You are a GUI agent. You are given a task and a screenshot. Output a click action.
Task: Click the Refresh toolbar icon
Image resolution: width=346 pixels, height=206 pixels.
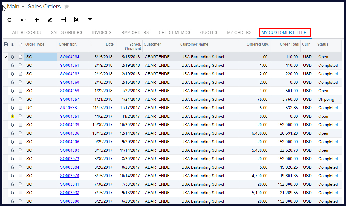pos(9,20)
